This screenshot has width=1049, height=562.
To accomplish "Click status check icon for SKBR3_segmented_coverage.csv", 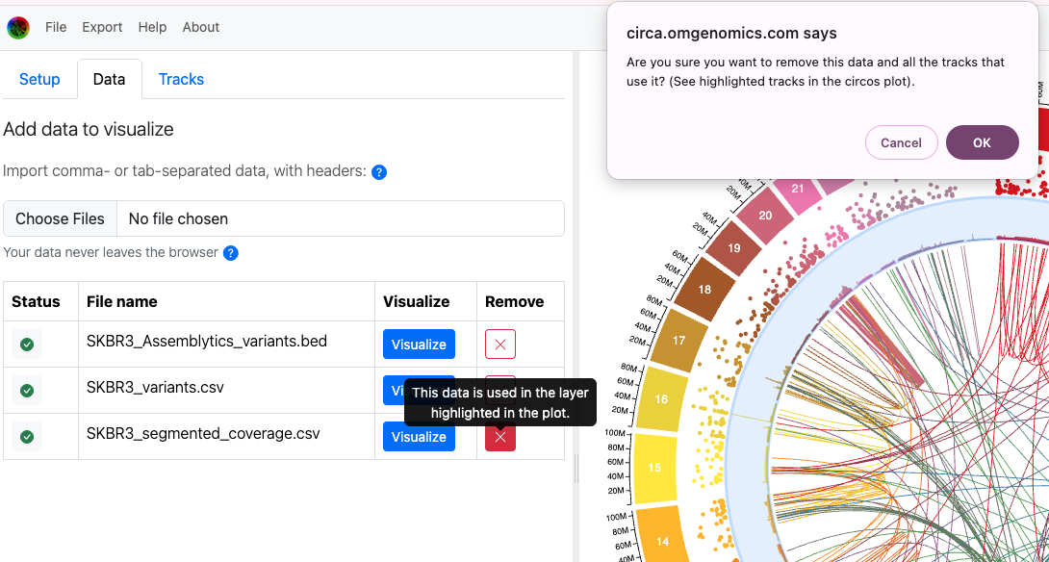I will tap(27, 437).
